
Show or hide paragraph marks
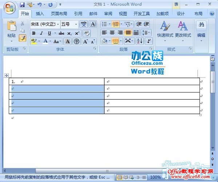(149, 41)
